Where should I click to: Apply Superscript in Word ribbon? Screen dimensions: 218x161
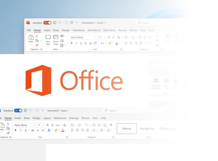coord(43,130)
